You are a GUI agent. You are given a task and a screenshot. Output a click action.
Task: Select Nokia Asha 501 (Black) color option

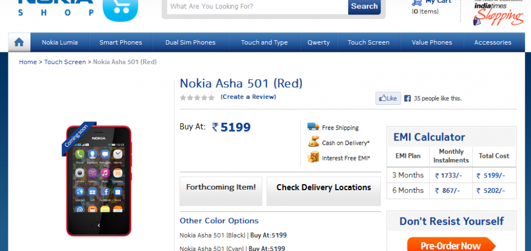click(x=212, y=235)
